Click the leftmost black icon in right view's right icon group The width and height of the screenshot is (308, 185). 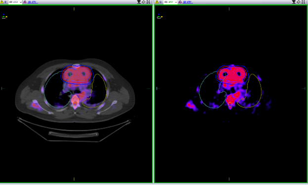[294, 2]
